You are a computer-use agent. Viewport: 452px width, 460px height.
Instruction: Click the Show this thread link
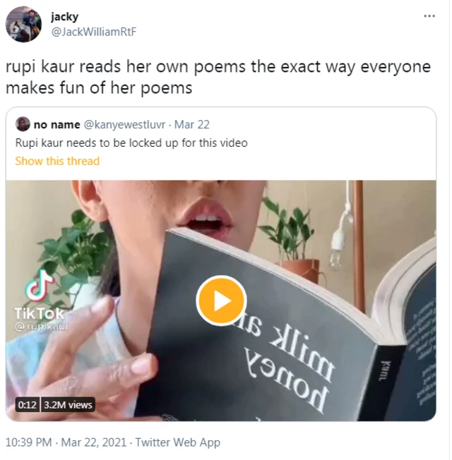(x=57, y=161)
